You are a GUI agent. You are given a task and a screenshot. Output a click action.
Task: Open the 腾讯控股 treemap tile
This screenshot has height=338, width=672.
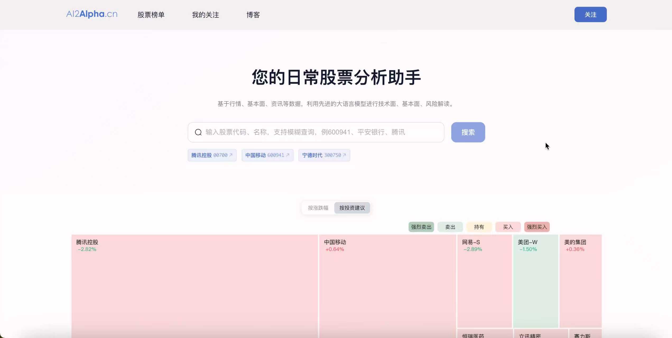pos(194,285)
